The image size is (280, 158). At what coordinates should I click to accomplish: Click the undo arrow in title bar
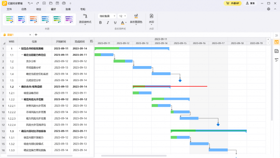[29, 3]
